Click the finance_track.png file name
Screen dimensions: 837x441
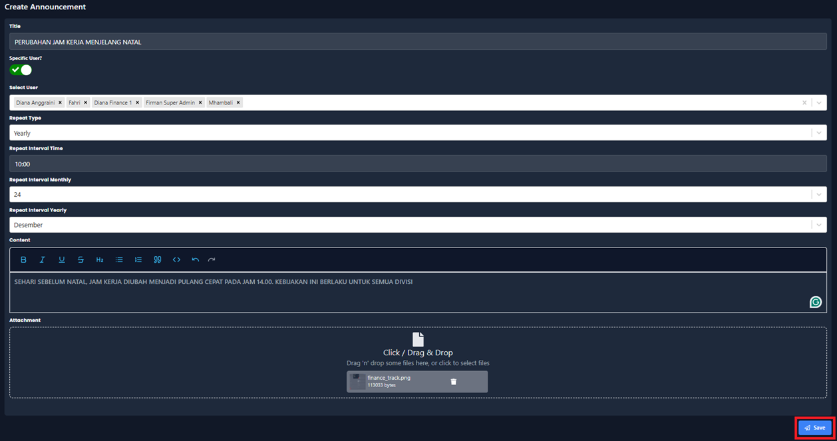point(389,378)
